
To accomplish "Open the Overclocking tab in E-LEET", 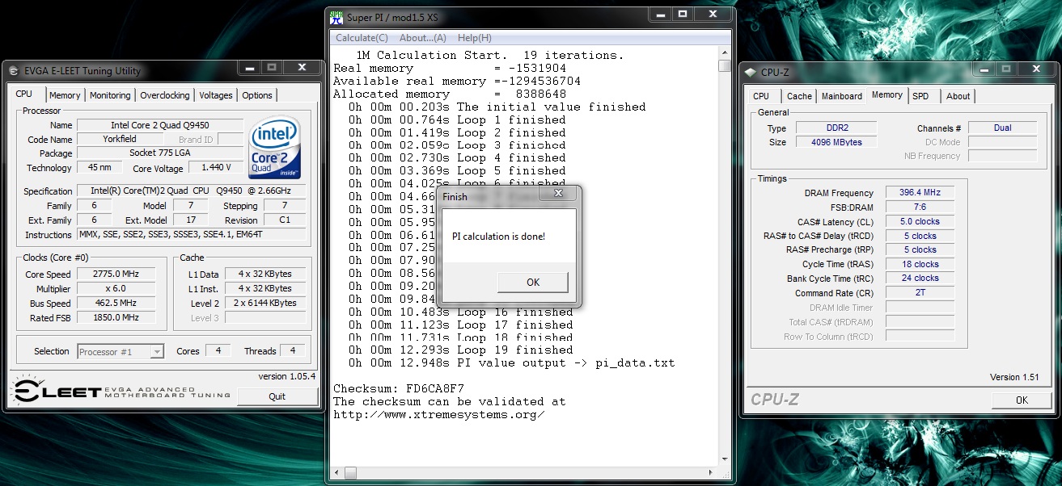I will pyautogui.click(x=165, y=95).
